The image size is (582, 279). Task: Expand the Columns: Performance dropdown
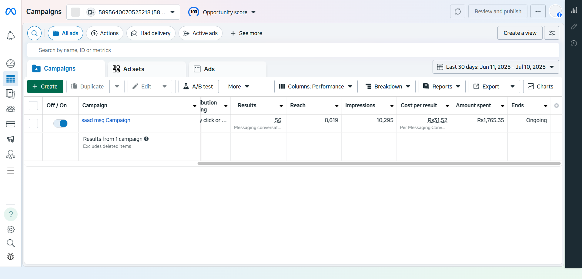coord(316,87)
